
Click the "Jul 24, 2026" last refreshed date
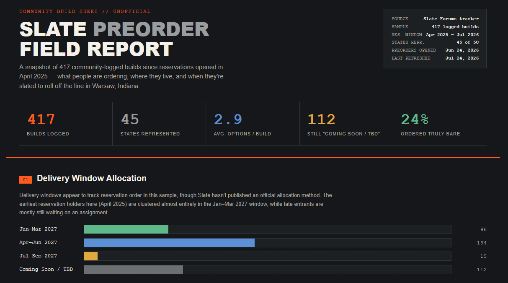[462, 58]
